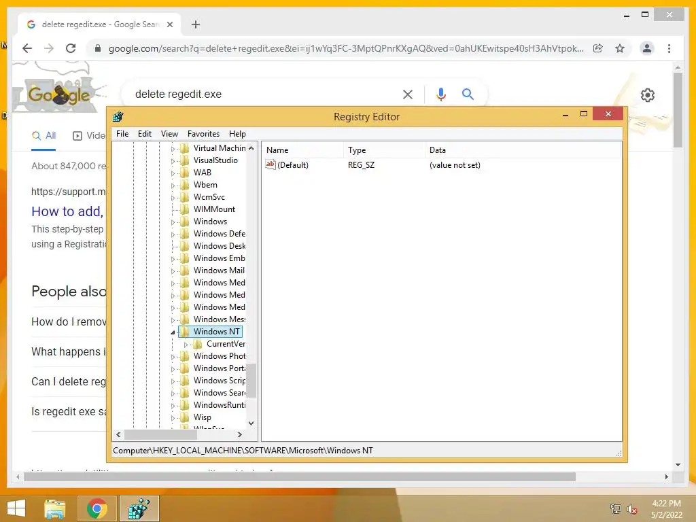
Task: Reload the Google search page
Action: click(x=71, y=48)
